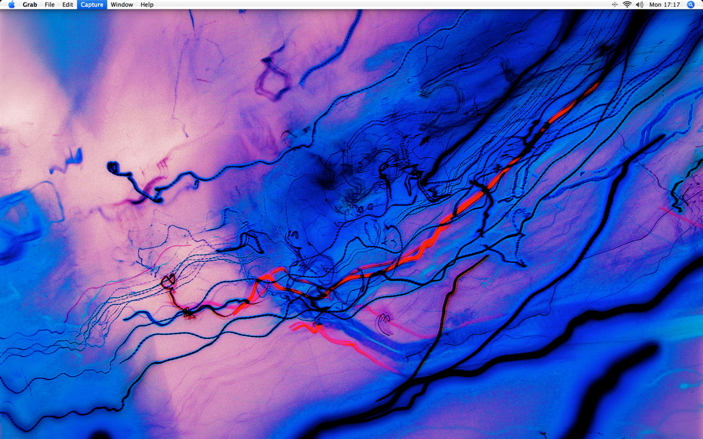
Task: Open the File menu
Action: [x=49, y=4]
